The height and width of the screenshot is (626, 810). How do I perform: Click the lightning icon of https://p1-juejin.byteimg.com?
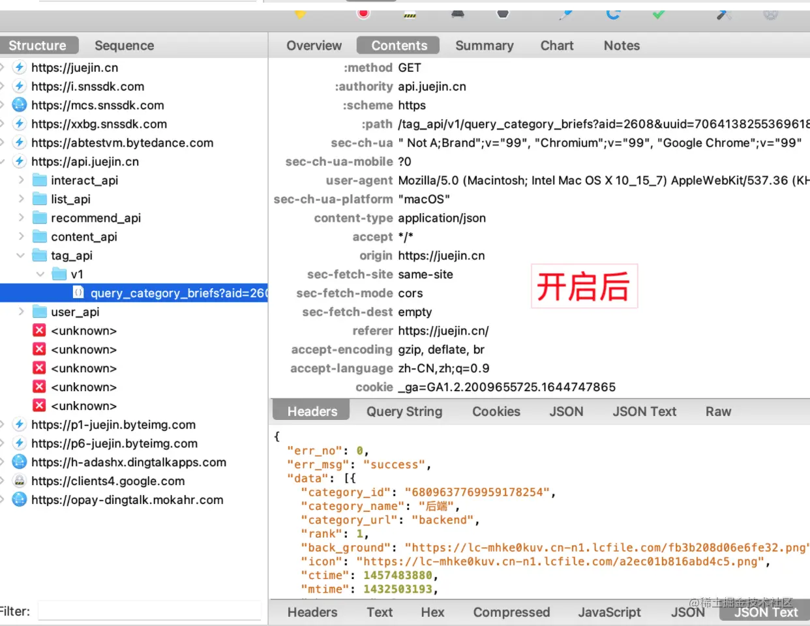point(20,425)
